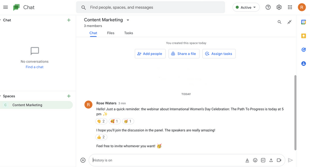Click the message about joining the panel discussion

(155, 130)
